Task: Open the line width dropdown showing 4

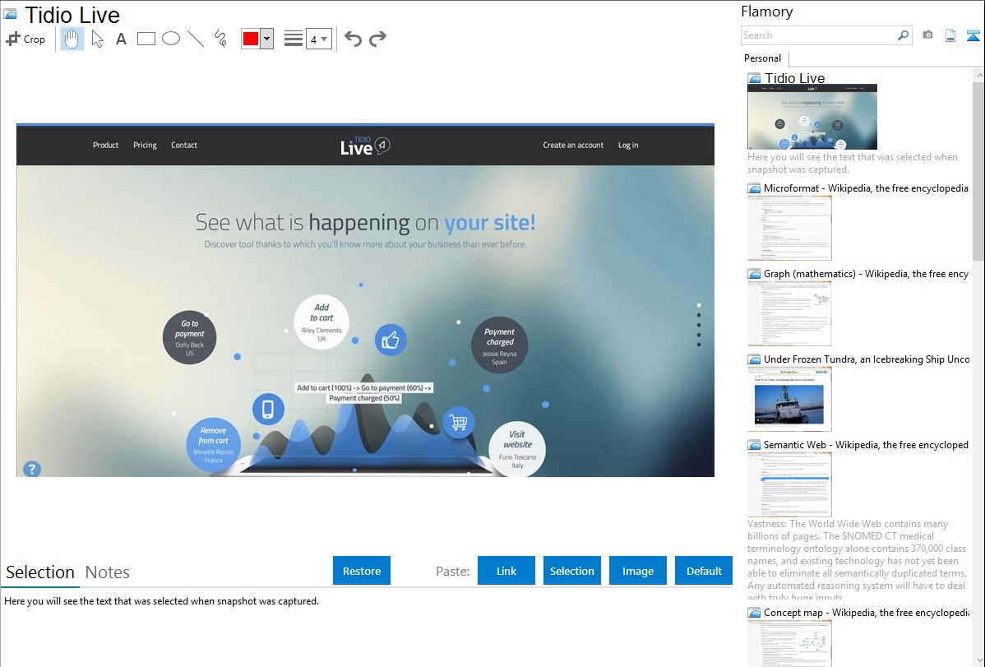Action: (x=318, y=39)
